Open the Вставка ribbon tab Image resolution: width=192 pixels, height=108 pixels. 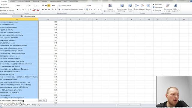pos(12,1)
